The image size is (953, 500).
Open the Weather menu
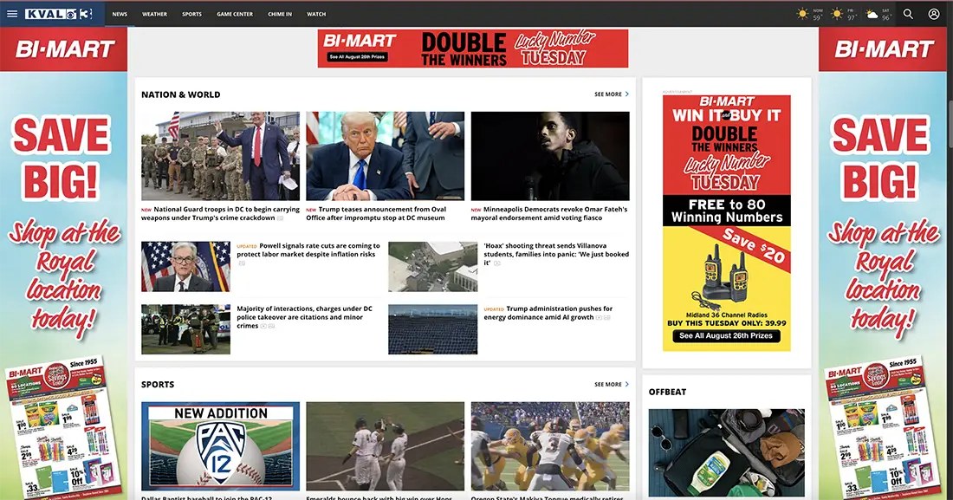pyautogui.click(x=154, y=14)
